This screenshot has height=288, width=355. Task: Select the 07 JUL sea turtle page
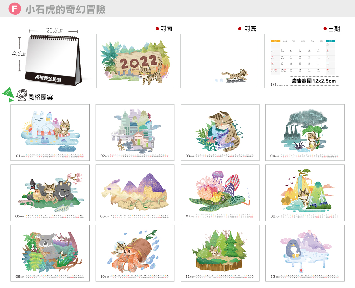tap(220, 193)
